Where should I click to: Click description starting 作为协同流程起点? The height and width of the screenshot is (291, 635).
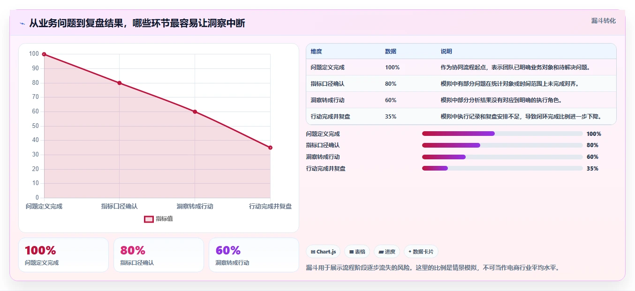point(516,67)
